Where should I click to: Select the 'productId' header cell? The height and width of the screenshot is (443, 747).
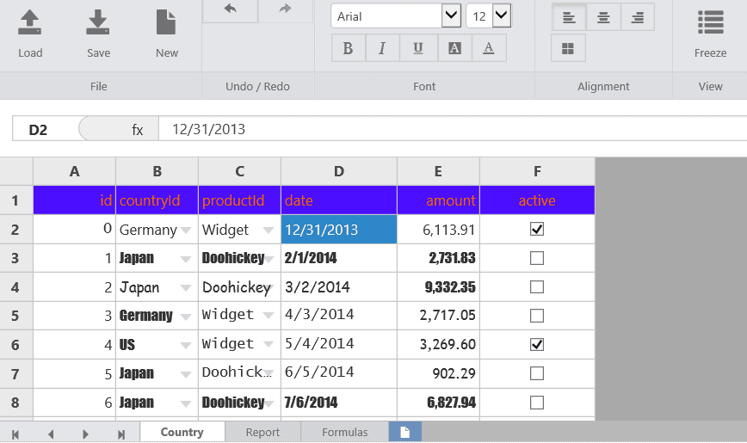tap(239, 200)
